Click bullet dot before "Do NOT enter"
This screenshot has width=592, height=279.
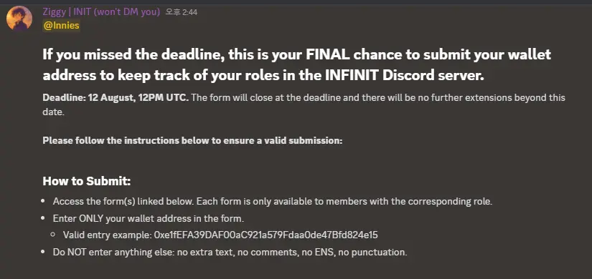(43, 252)
